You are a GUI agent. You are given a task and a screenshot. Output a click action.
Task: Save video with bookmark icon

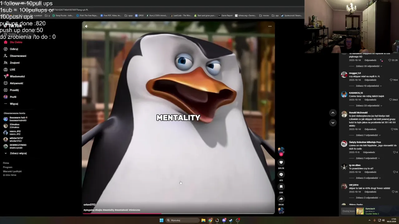281,187
